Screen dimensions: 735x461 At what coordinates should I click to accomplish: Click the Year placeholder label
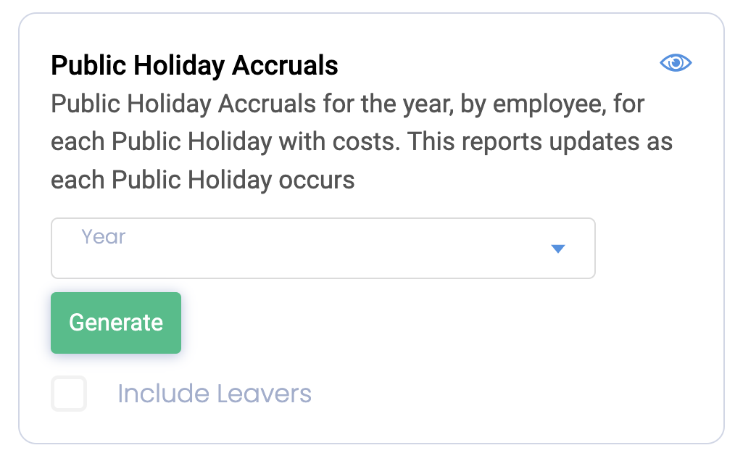click(x=104, y=237)
